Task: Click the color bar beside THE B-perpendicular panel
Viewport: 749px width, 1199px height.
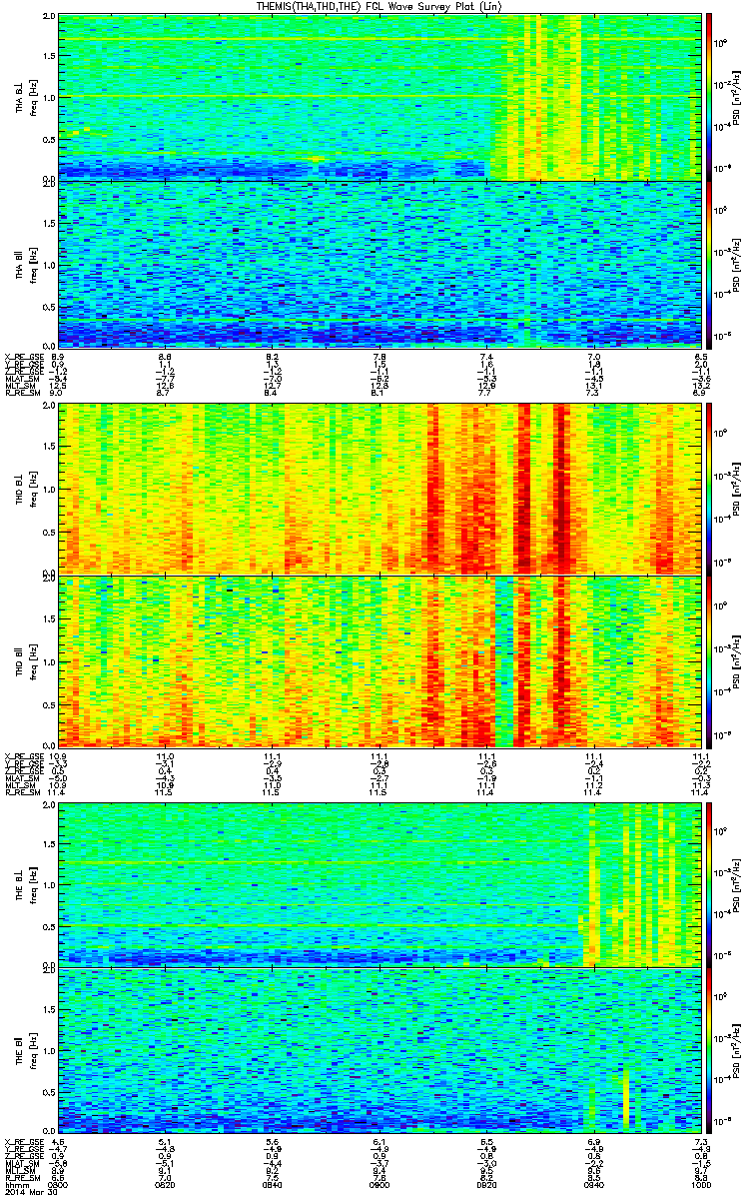Action: click(709, 884)
